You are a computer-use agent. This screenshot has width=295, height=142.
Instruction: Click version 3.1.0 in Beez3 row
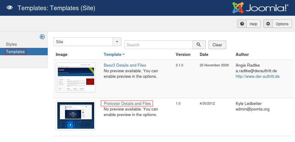(179, 65)
